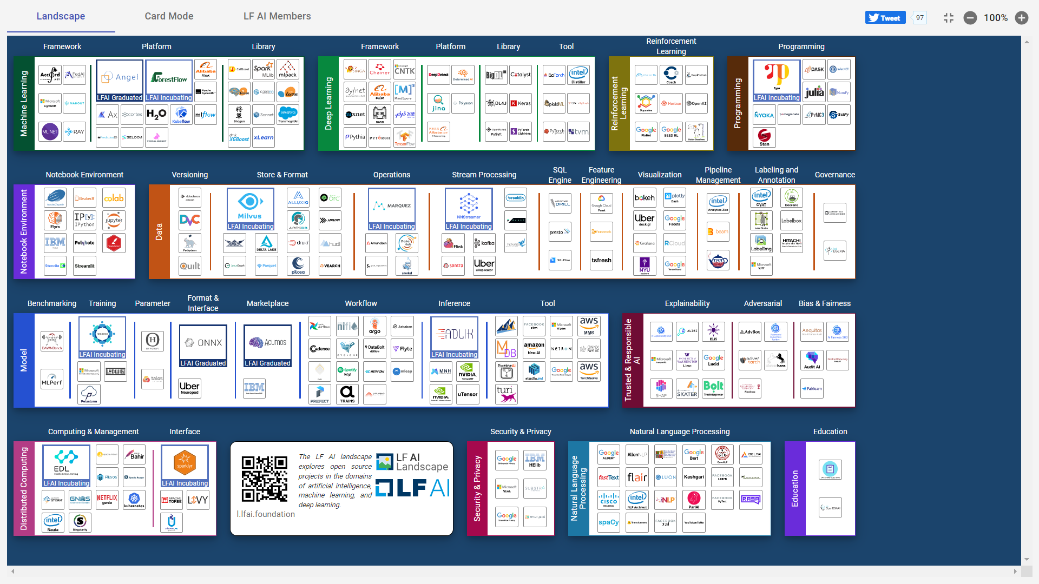Click the kafka stream processing icon
The height and width of the screenshot is (584, 1039).
point(484,243)
